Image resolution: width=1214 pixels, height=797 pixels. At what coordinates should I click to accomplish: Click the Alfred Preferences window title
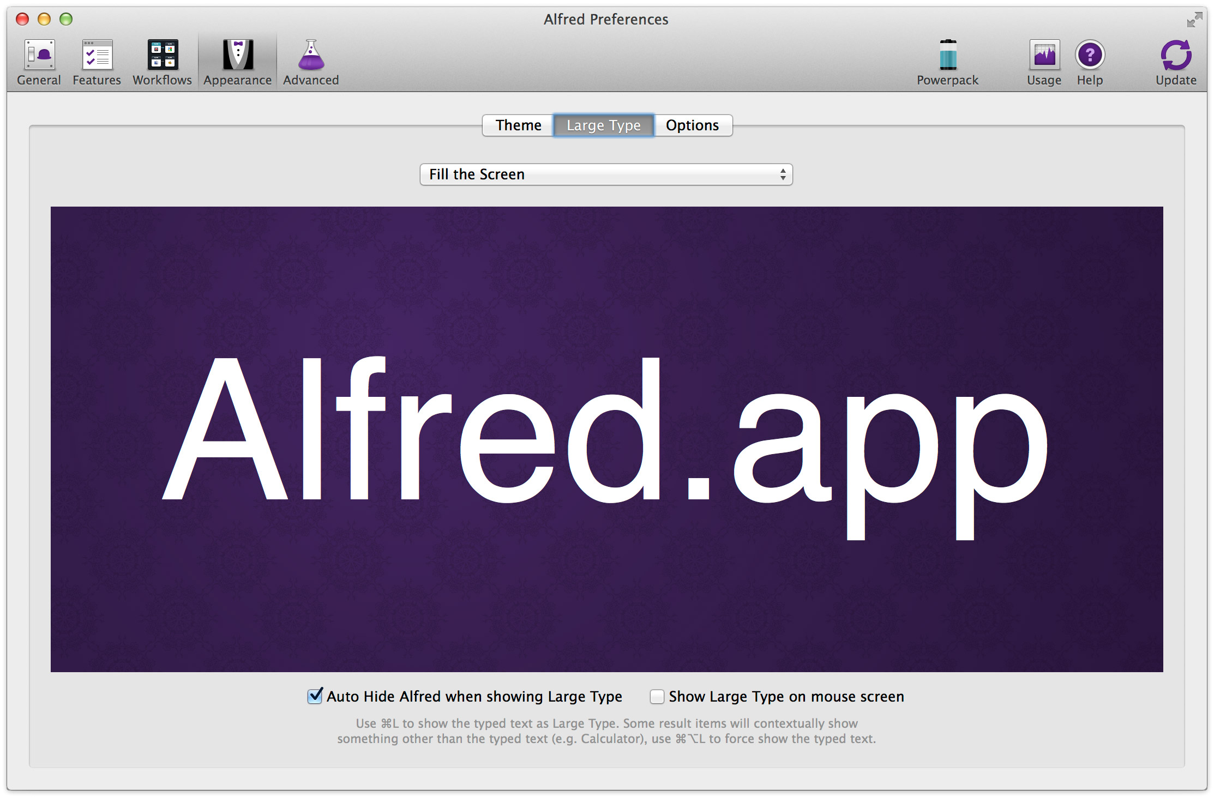pos(606,20)
